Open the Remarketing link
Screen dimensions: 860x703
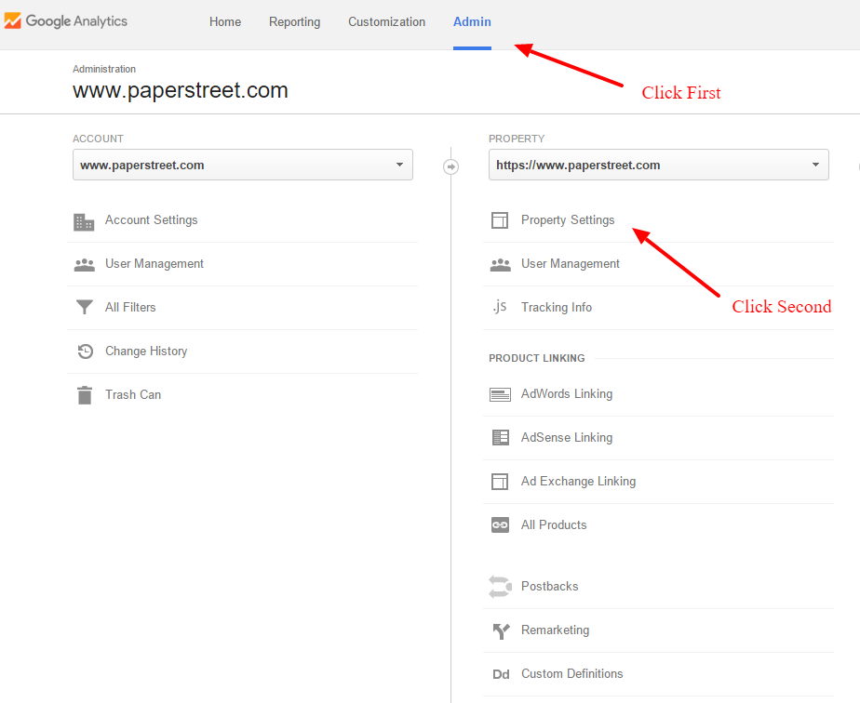(556, 630)
